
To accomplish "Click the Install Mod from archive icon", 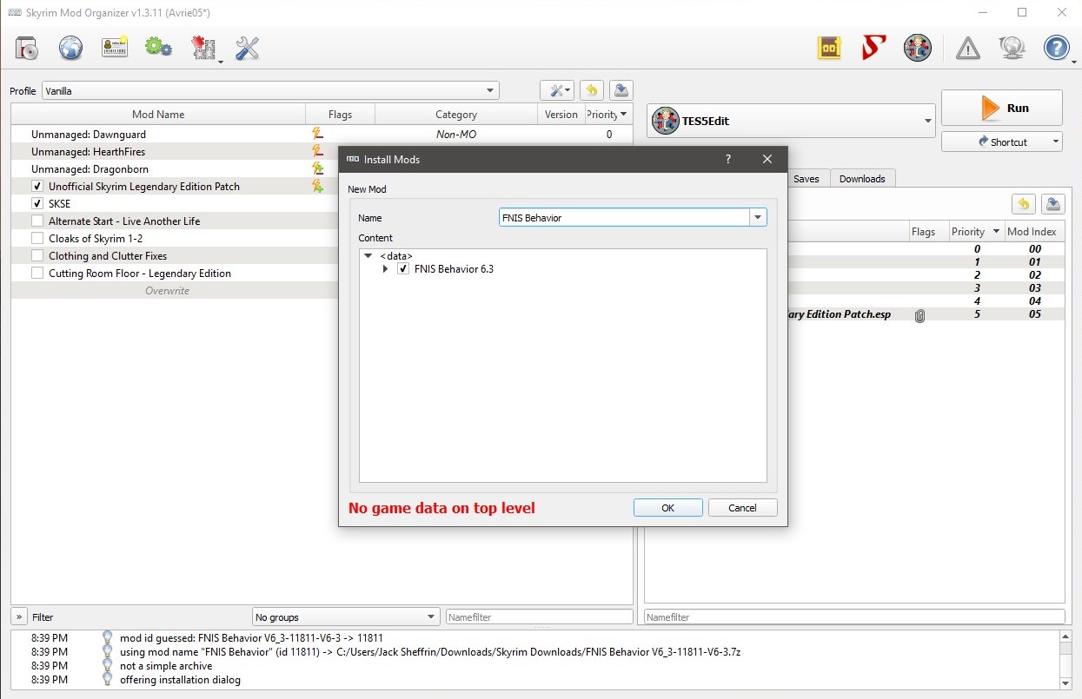I will pyautogui.click(x=27, y=48).
